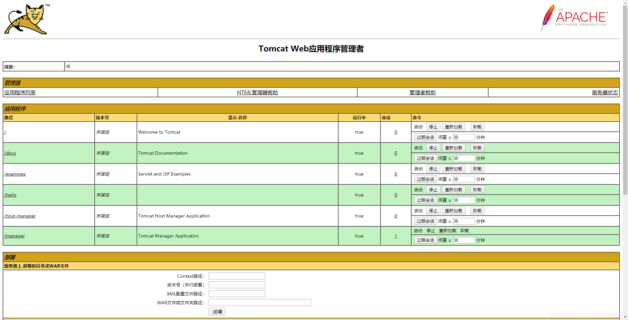Viewport: 628px width, 320px height.
Task: View sessions count for /docs row
Action: click(396, 153)
